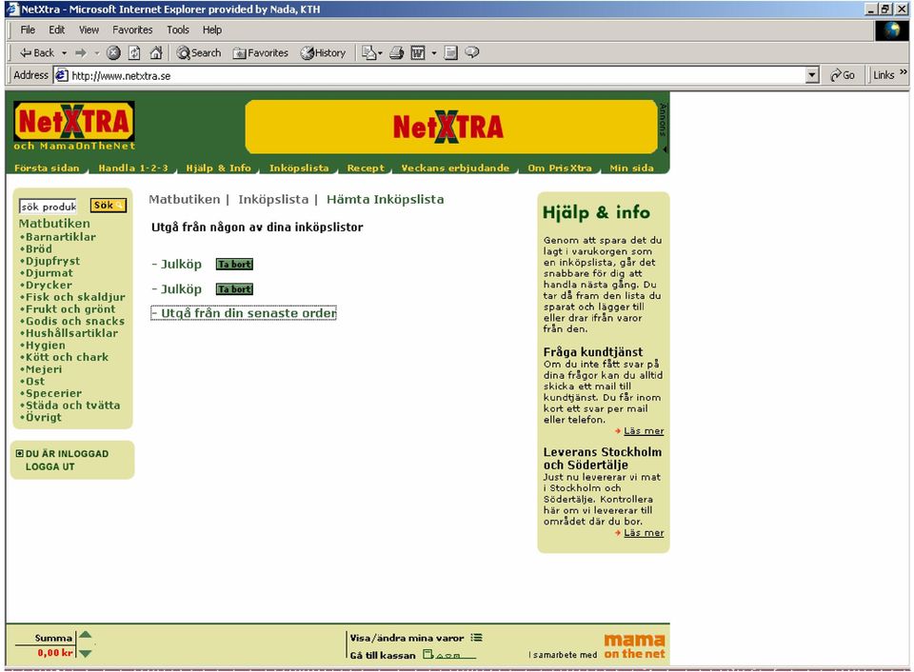Open the Mail icon dropdown arrow
The image size is (914, 672).
(380, 53)
